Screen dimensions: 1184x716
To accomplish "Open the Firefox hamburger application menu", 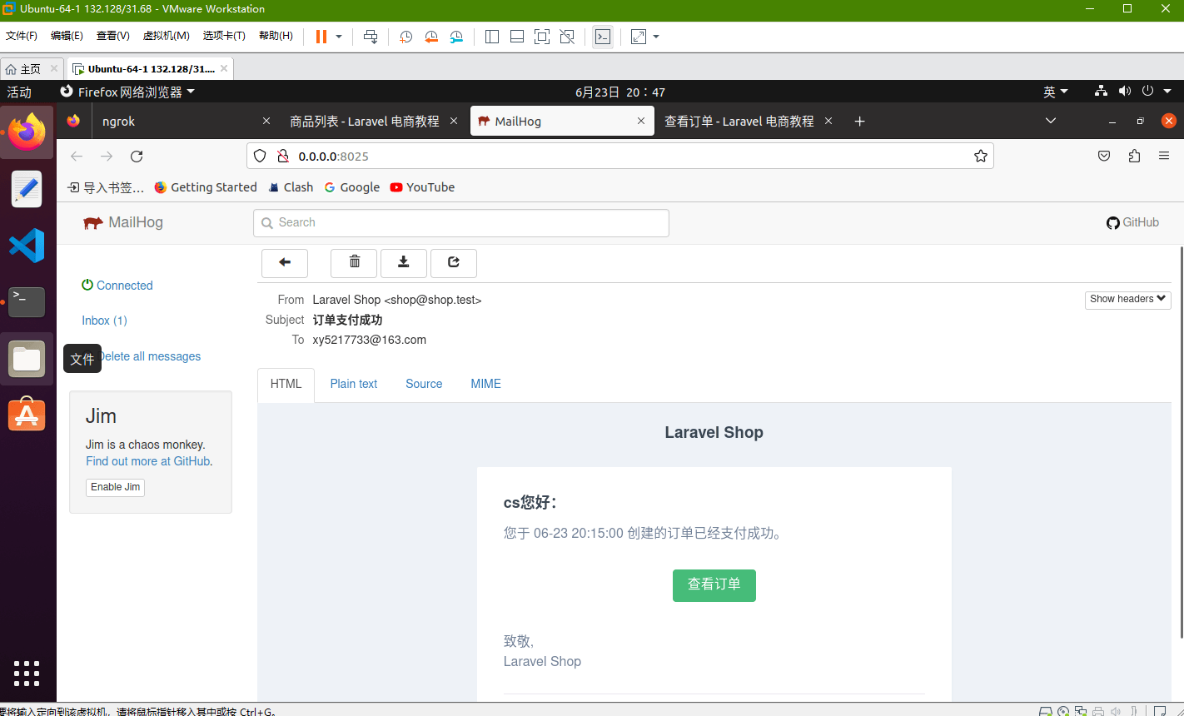I will tap(1164, 156).
